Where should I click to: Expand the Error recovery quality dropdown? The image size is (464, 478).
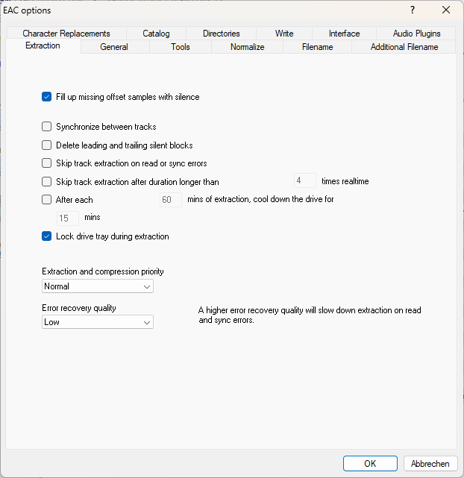98,322
